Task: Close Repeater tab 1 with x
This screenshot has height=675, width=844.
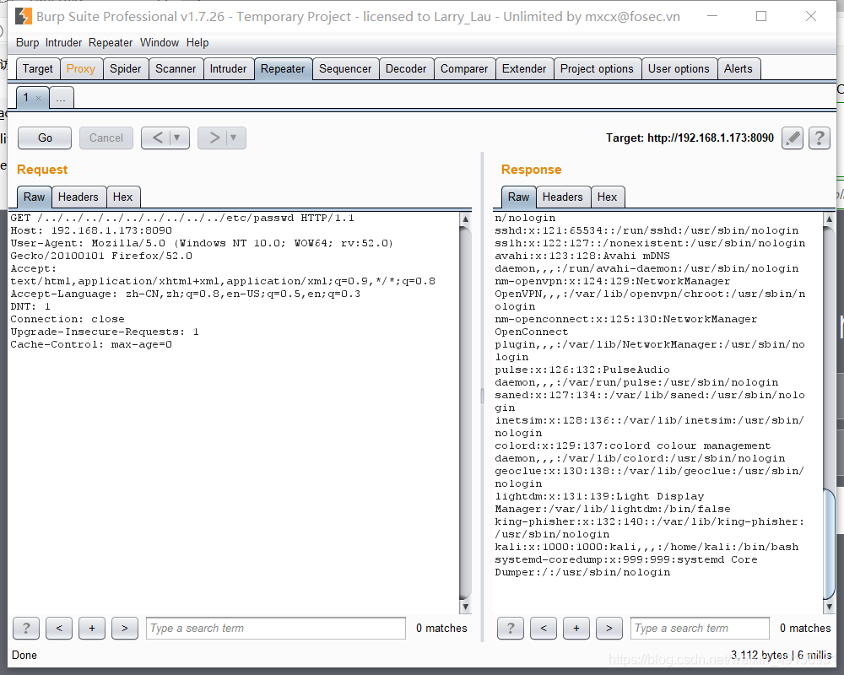Action: pos(38,99)
